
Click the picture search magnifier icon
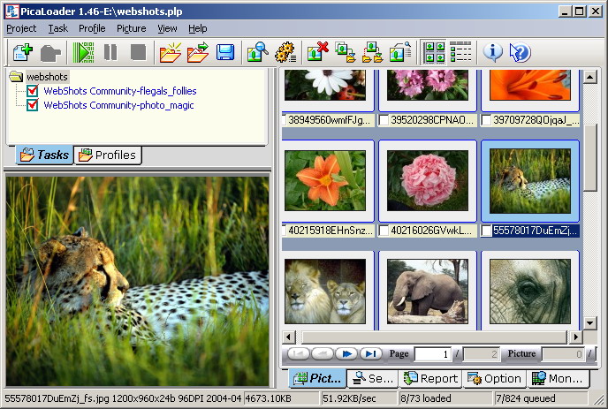257,52
